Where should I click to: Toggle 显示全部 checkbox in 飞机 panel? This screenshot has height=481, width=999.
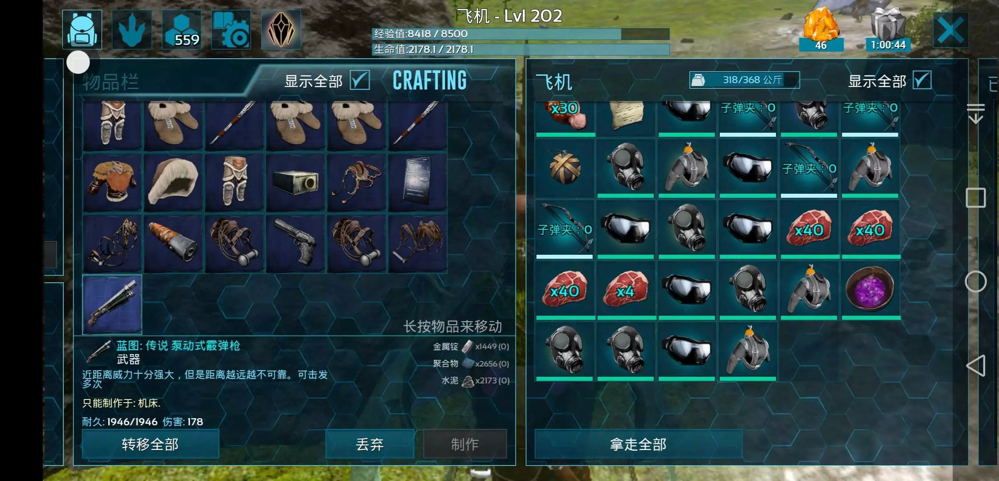922,81
